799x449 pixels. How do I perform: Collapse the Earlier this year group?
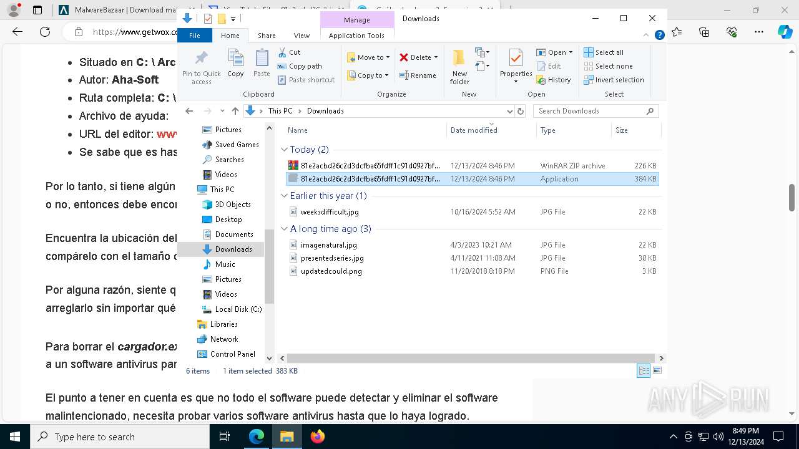(285, 196)
